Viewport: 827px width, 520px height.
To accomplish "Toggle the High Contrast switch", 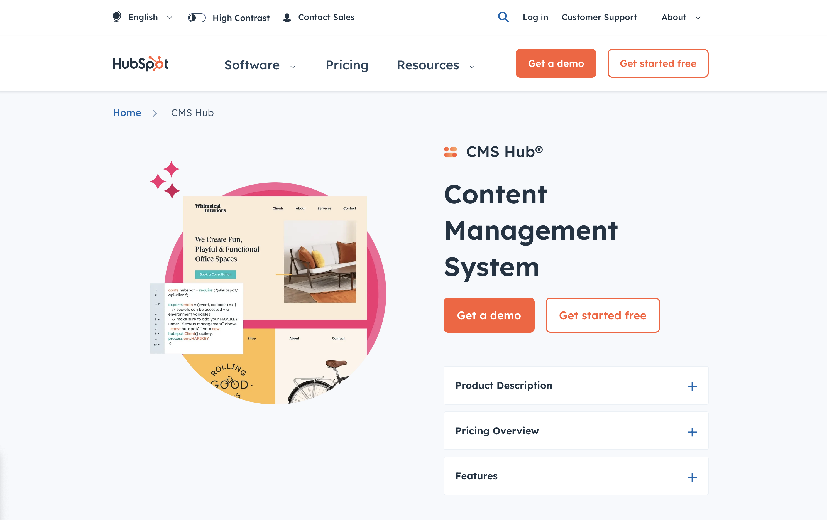I will [196, 17].
